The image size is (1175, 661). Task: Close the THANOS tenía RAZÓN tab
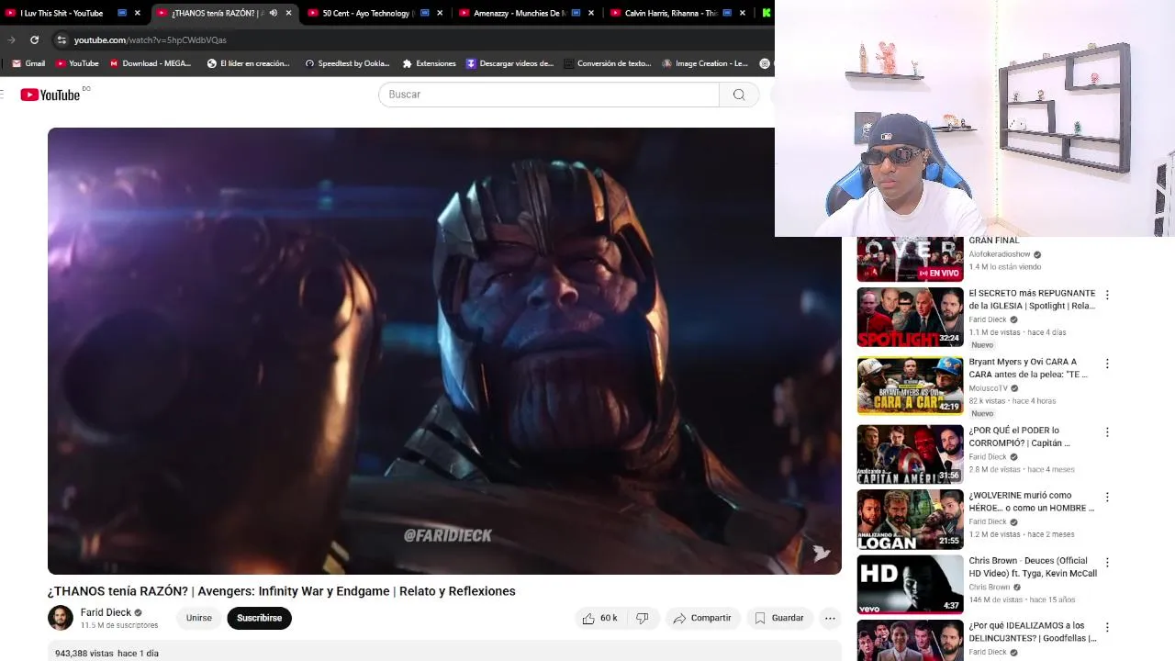[x=289, y=13]
